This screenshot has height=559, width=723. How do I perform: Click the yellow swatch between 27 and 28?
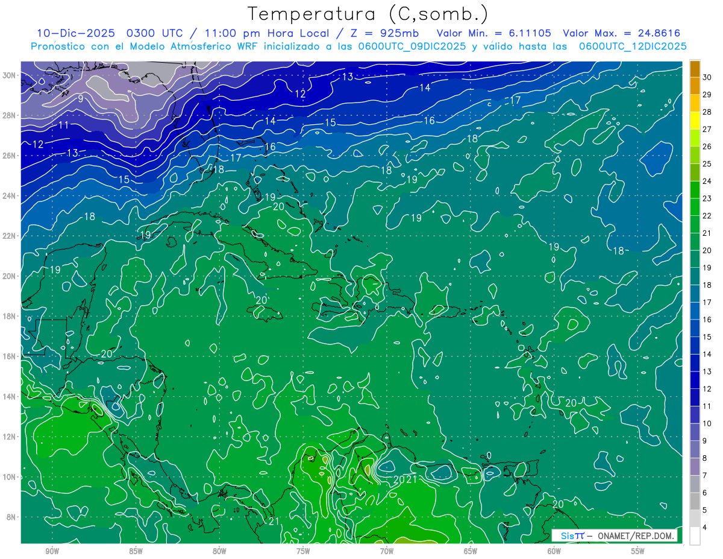pyautogui.click(x=695, y=121)
